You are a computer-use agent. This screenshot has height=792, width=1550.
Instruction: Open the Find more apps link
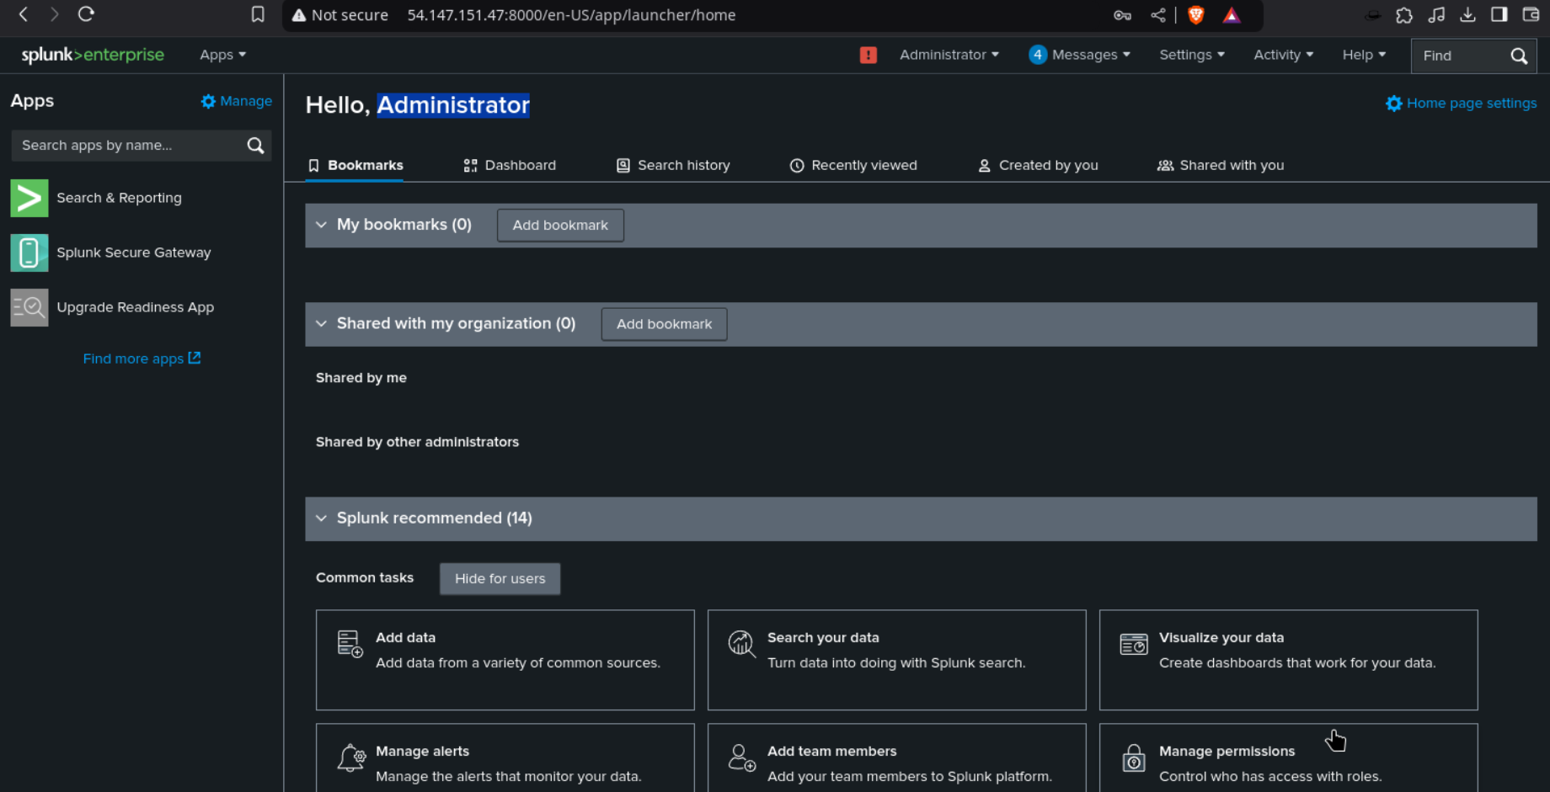pyautogui.click(x=141, y=359)
